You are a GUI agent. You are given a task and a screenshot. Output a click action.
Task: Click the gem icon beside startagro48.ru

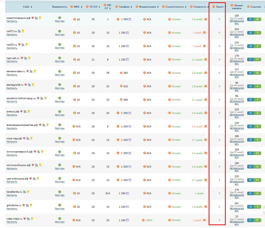pos(26,85)
